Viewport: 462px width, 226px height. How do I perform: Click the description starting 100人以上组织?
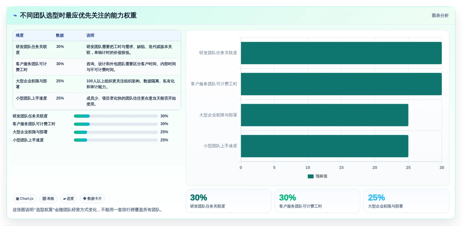point(131,84)
